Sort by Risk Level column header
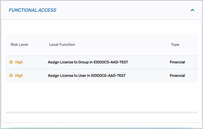The image size is (203, 129). [19, 44]
